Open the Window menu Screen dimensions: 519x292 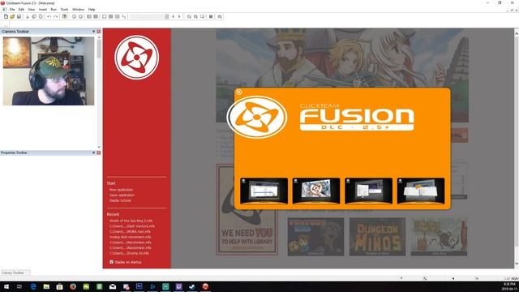[x=78, y=9]
